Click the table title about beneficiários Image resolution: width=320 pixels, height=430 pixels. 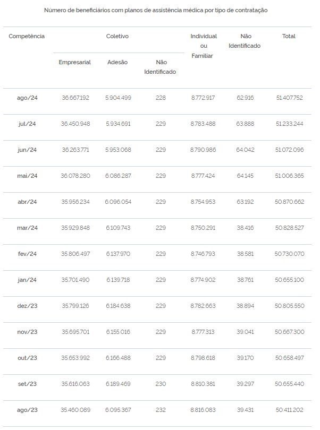(156, 11)
